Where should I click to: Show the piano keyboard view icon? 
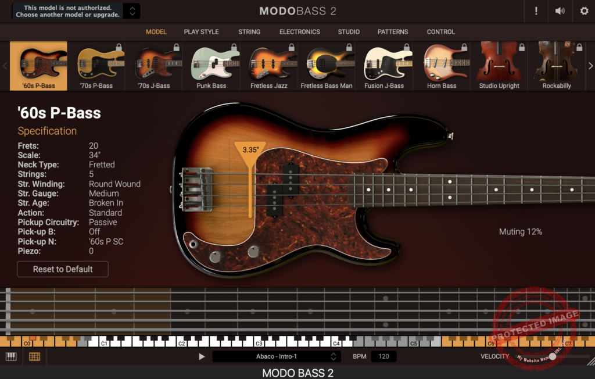(11, 356)
